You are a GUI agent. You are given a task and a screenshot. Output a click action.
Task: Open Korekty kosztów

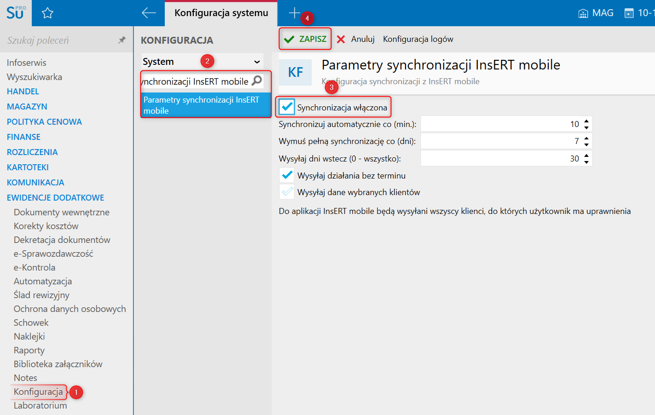point(46,226)
